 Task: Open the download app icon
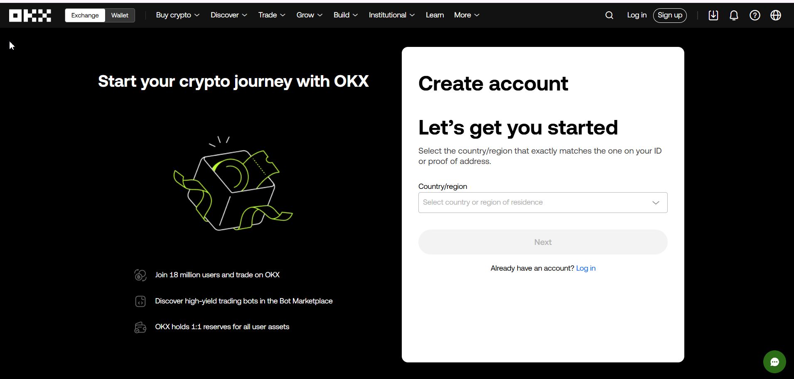pos(713,15)
